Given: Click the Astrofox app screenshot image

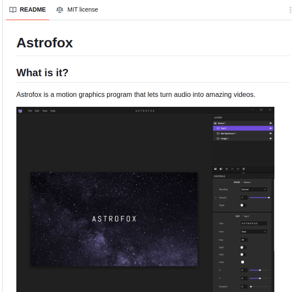Looking at the screenshot, I should click(145, 199).
